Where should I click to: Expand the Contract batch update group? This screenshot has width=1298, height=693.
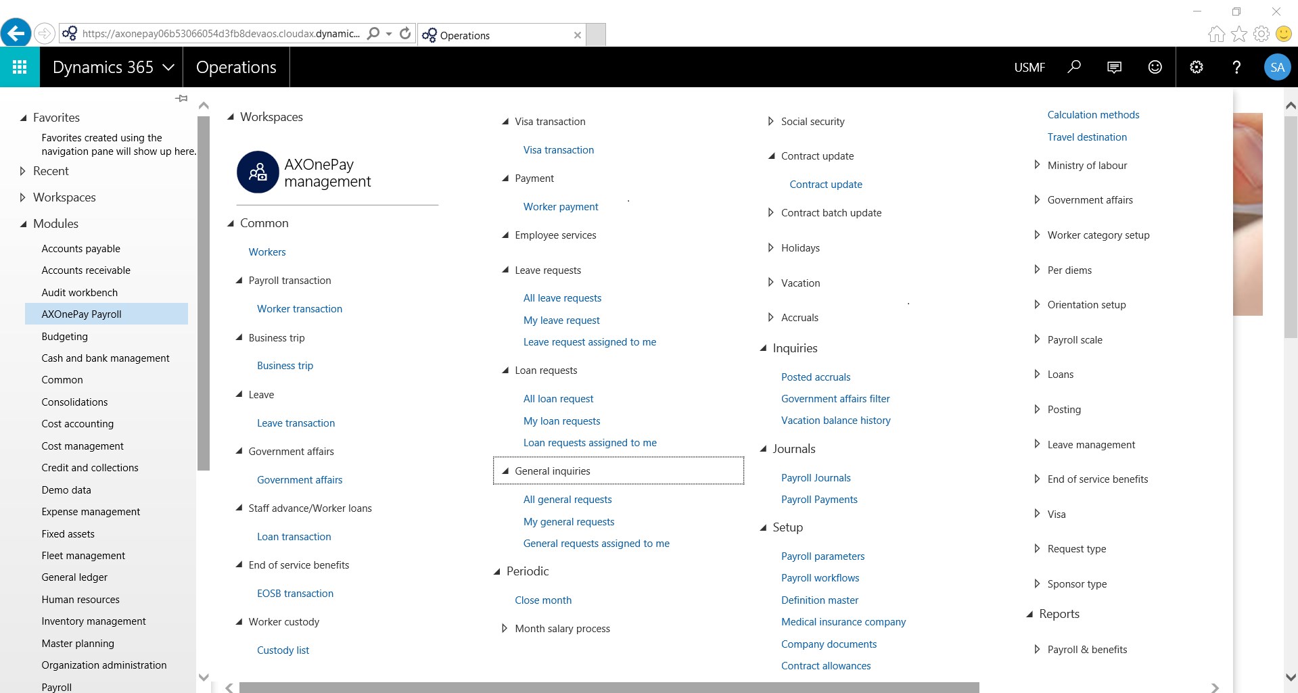(x=770, y=213)
